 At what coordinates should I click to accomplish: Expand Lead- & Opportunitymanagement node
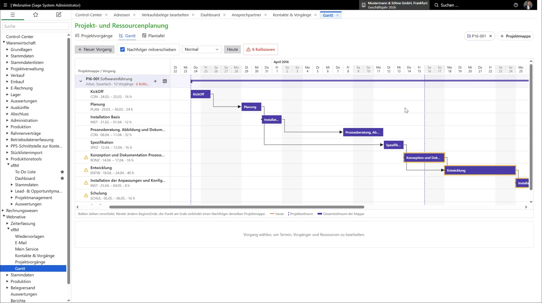pyautogui.click(x=12, y=191)
